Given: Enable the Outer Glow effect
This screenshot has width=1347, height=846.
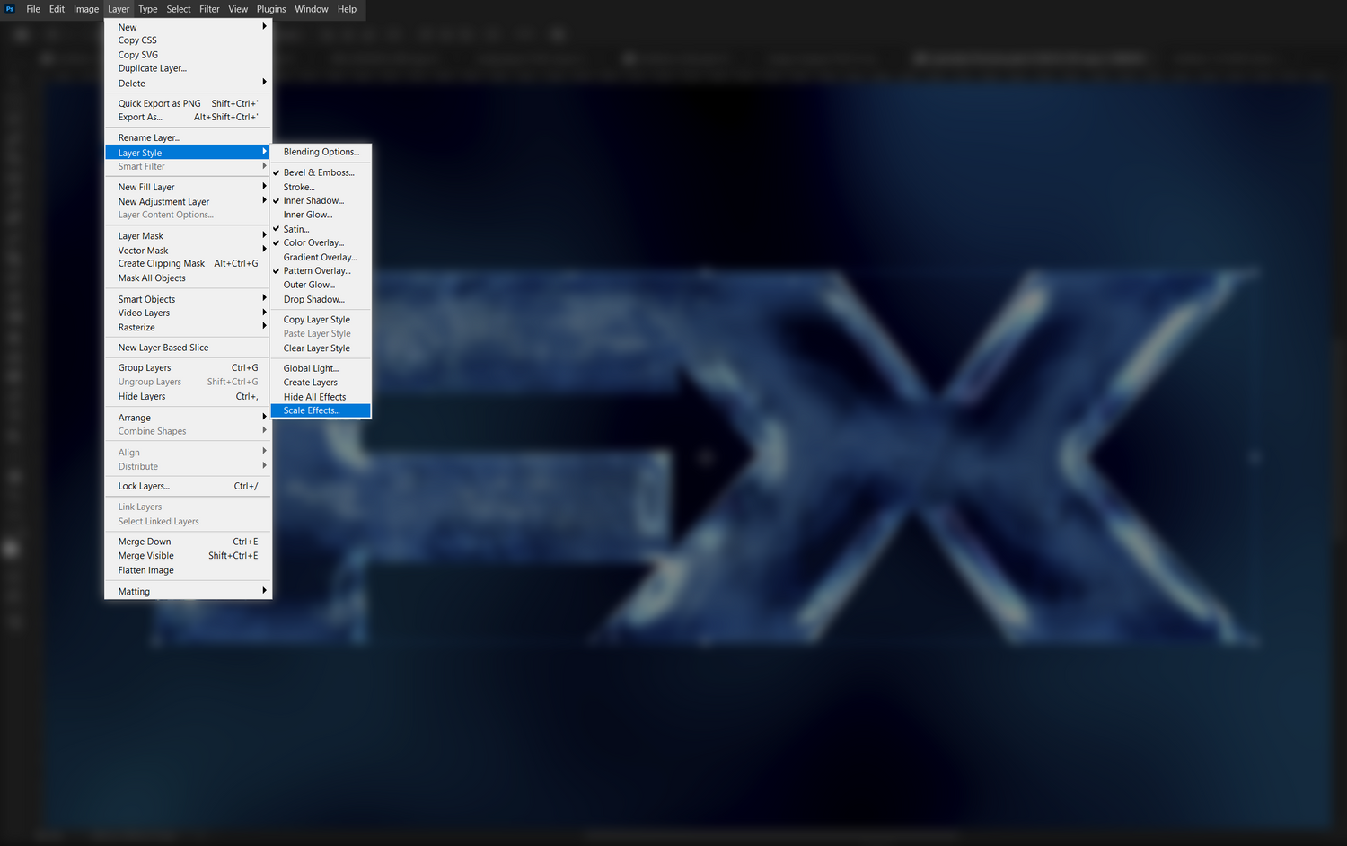Looking at the screenshot, I should [x=321, y=285].
